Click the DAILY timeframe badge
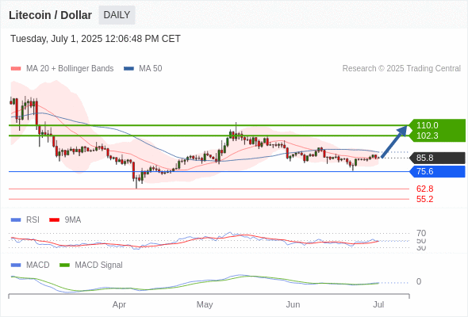468x317 pixels. click(x=117, y=15)
